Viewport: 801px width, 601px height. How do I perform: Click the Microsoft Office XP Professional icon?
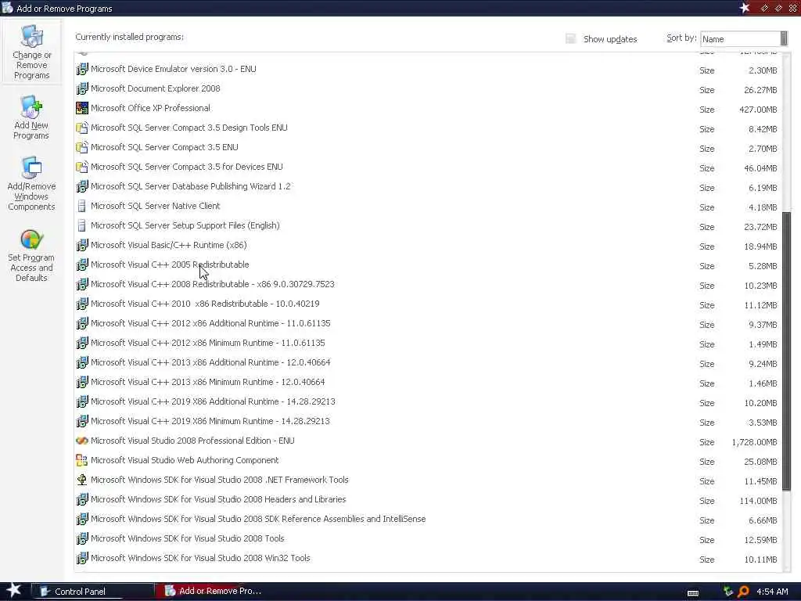click(81, 108)
